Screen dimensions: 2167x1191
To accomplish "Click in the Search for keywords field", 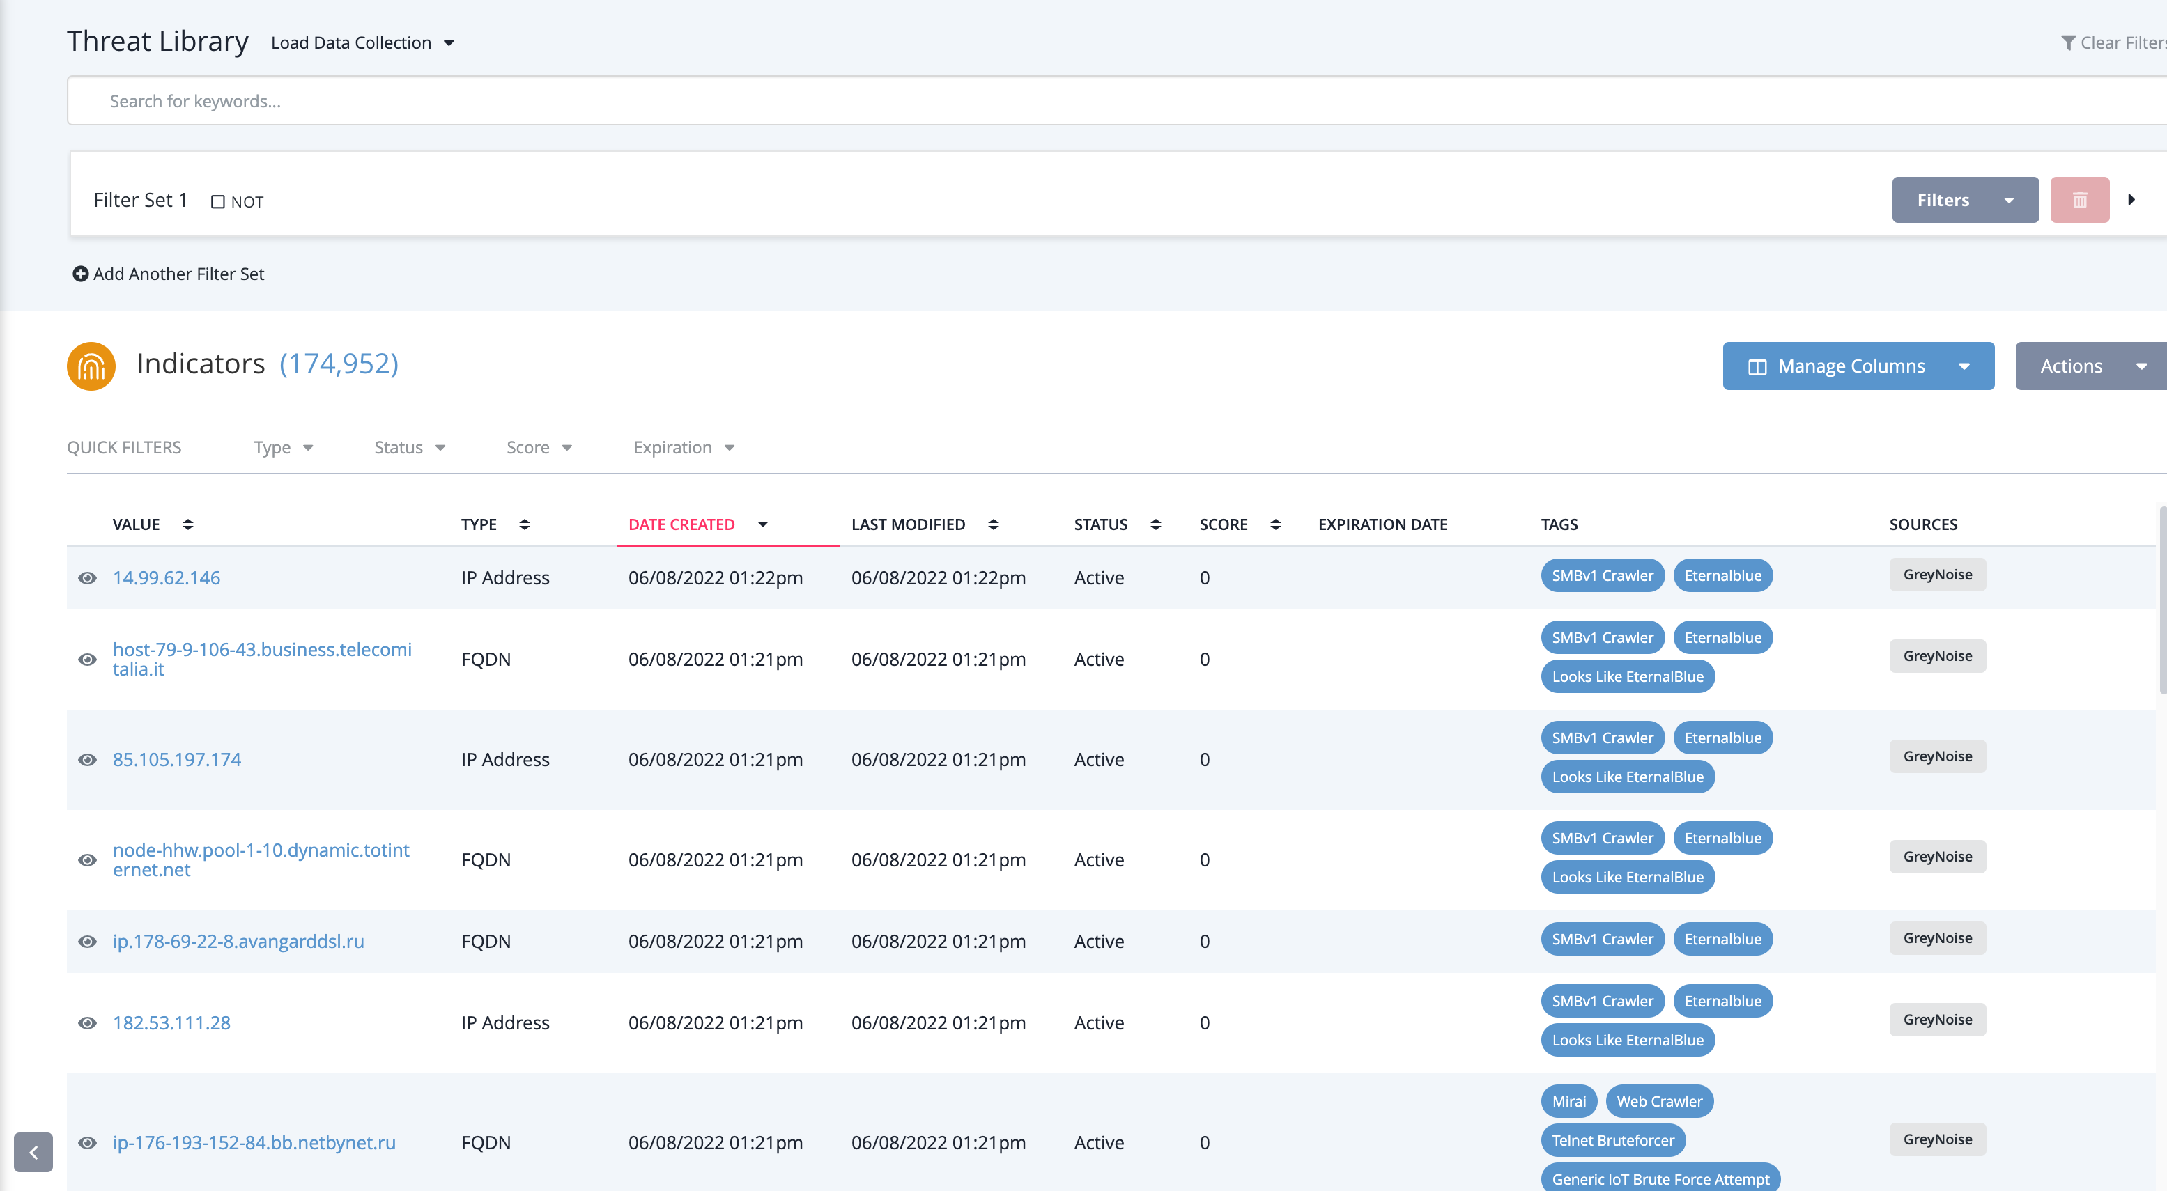I will point(1117,101).
